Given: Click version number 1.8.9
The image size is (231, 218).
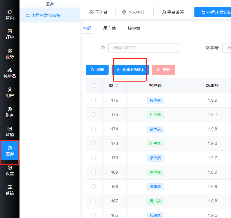Looking at the screenshot, I should (x=212, y=172).
